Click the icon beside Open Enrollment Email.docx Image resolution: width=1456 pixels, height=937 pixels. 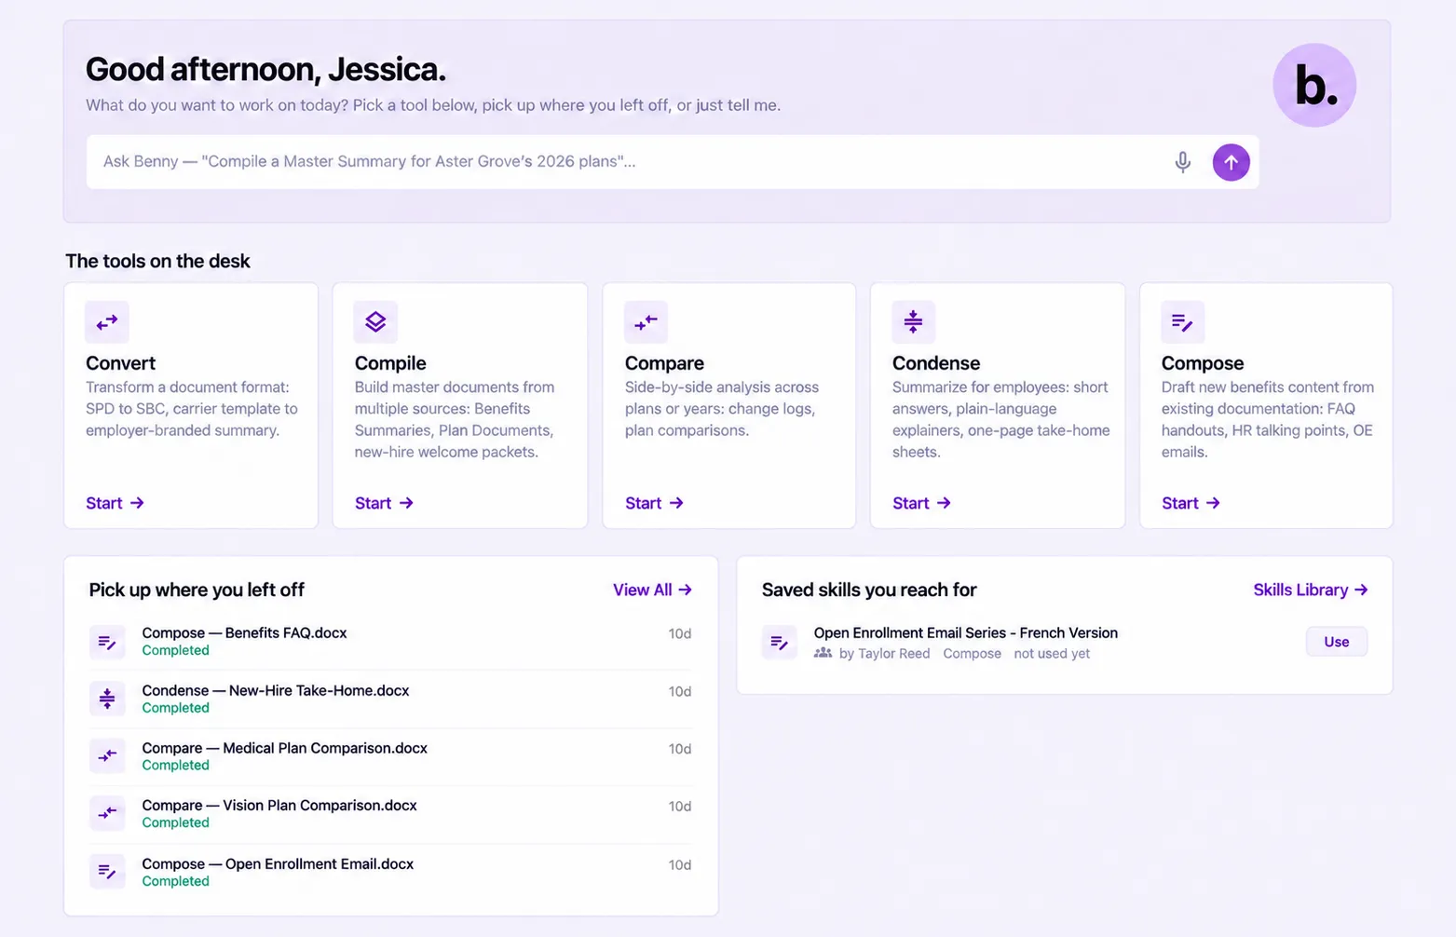[x=107, y=872]
